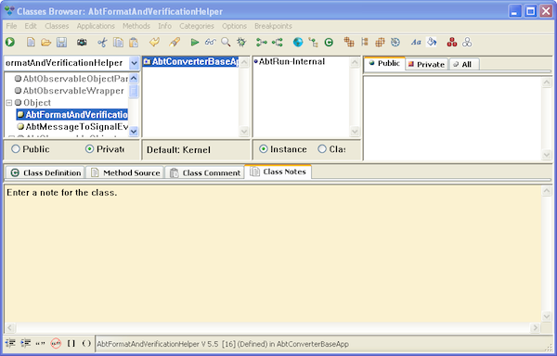Click the parentheses icon in bottom bar
The width and height of the screenshot is (557, 356).
(x=86, y=343)
